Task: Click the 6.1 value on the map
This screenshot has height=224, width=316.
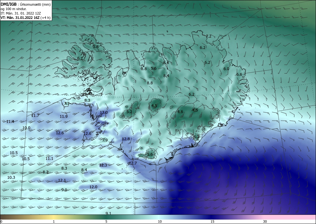Action: 80,58
